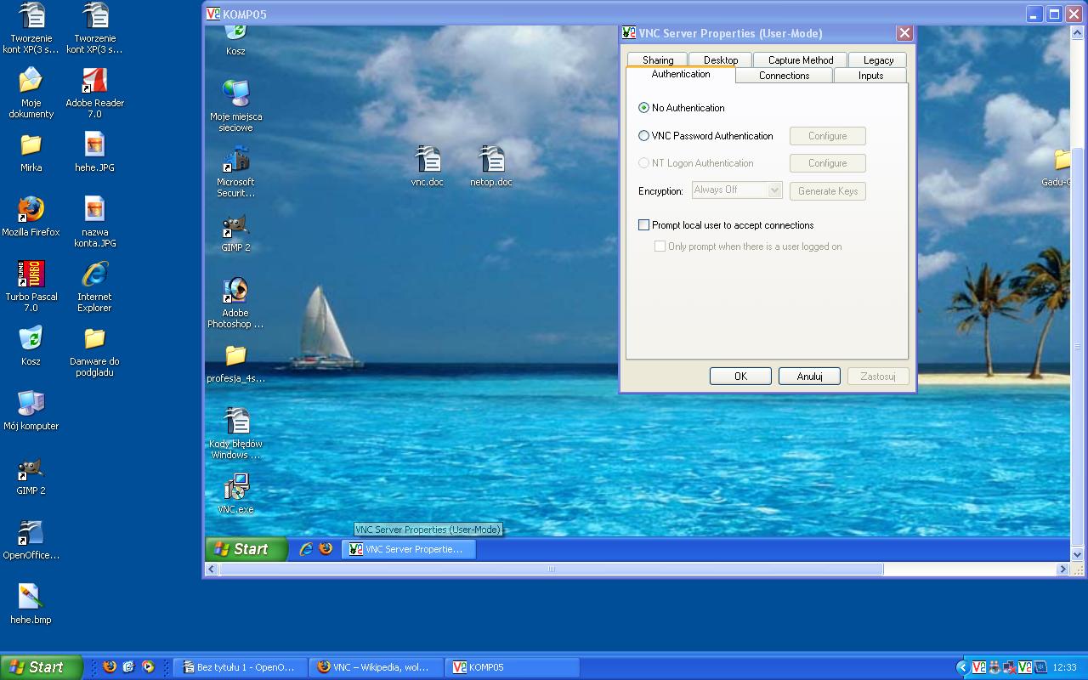Select the Moje dokumenty icon
1088x680 pixels.
(31, 93)
